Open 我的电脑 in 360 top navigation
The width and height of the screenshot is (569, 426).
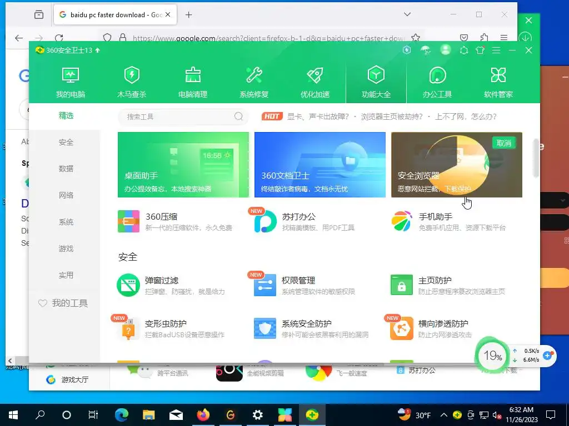pos(71,83)
